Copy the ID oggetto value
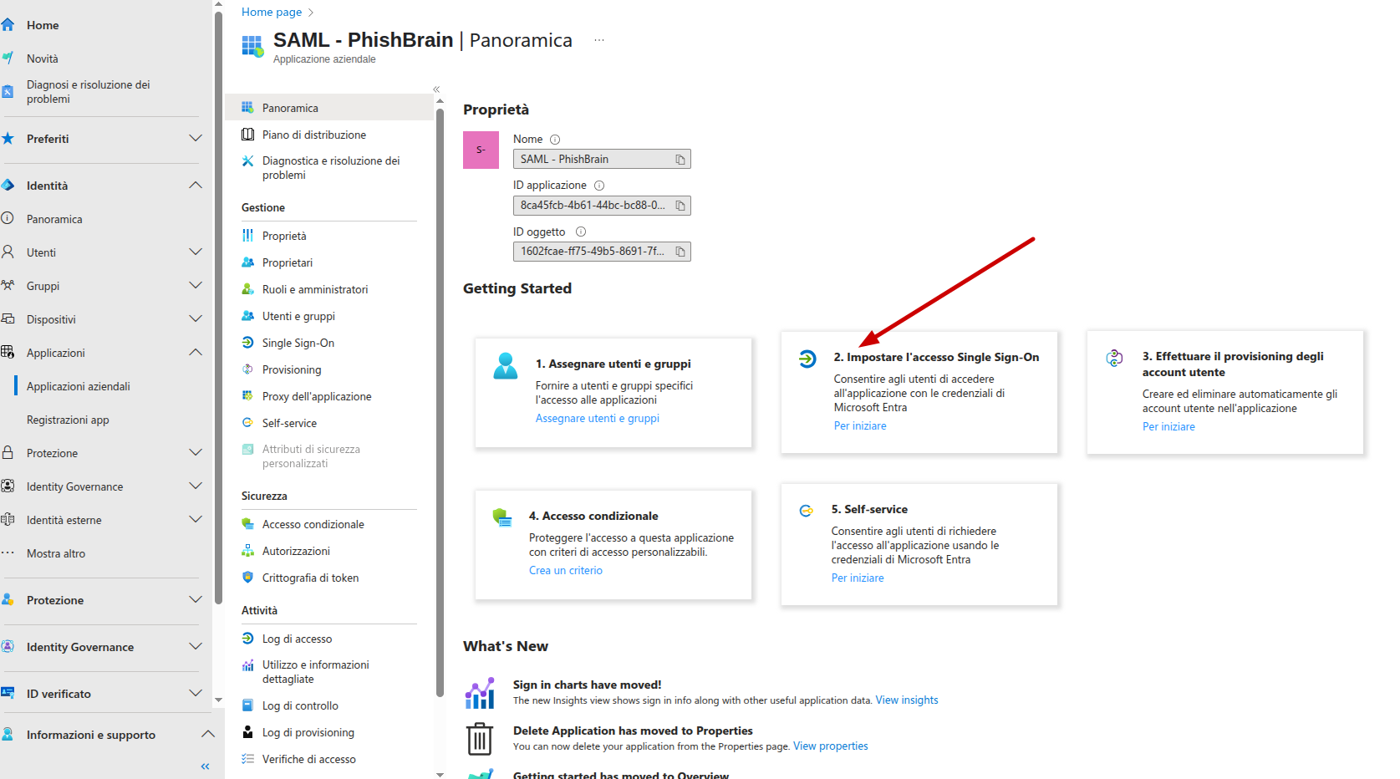The width and height of the screenshot is (1400, 779). [680, 252]
